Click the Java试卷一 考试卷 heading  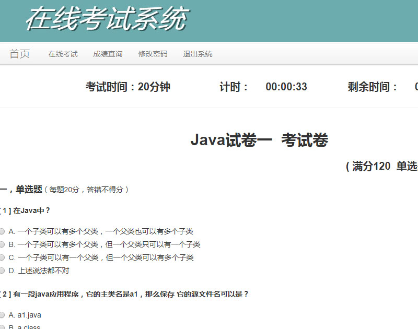click(x=259, y=140)
